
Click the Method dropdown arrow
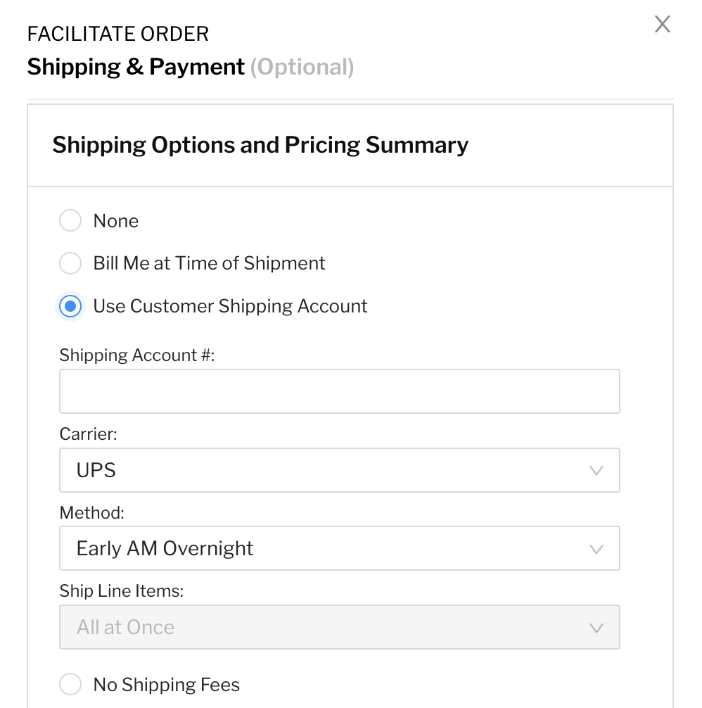[x=596, y=548]
